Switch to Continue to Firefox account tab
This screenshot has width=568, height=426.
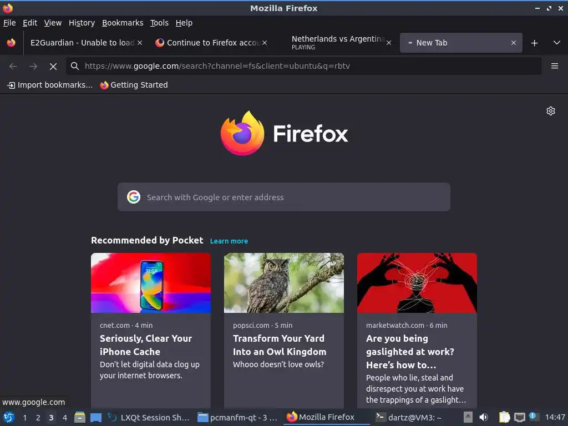[x=210, y=43]
